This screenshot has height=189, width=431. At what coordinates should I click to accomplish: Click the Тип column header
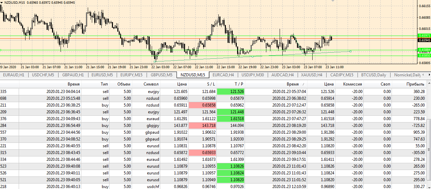point(104,84)
